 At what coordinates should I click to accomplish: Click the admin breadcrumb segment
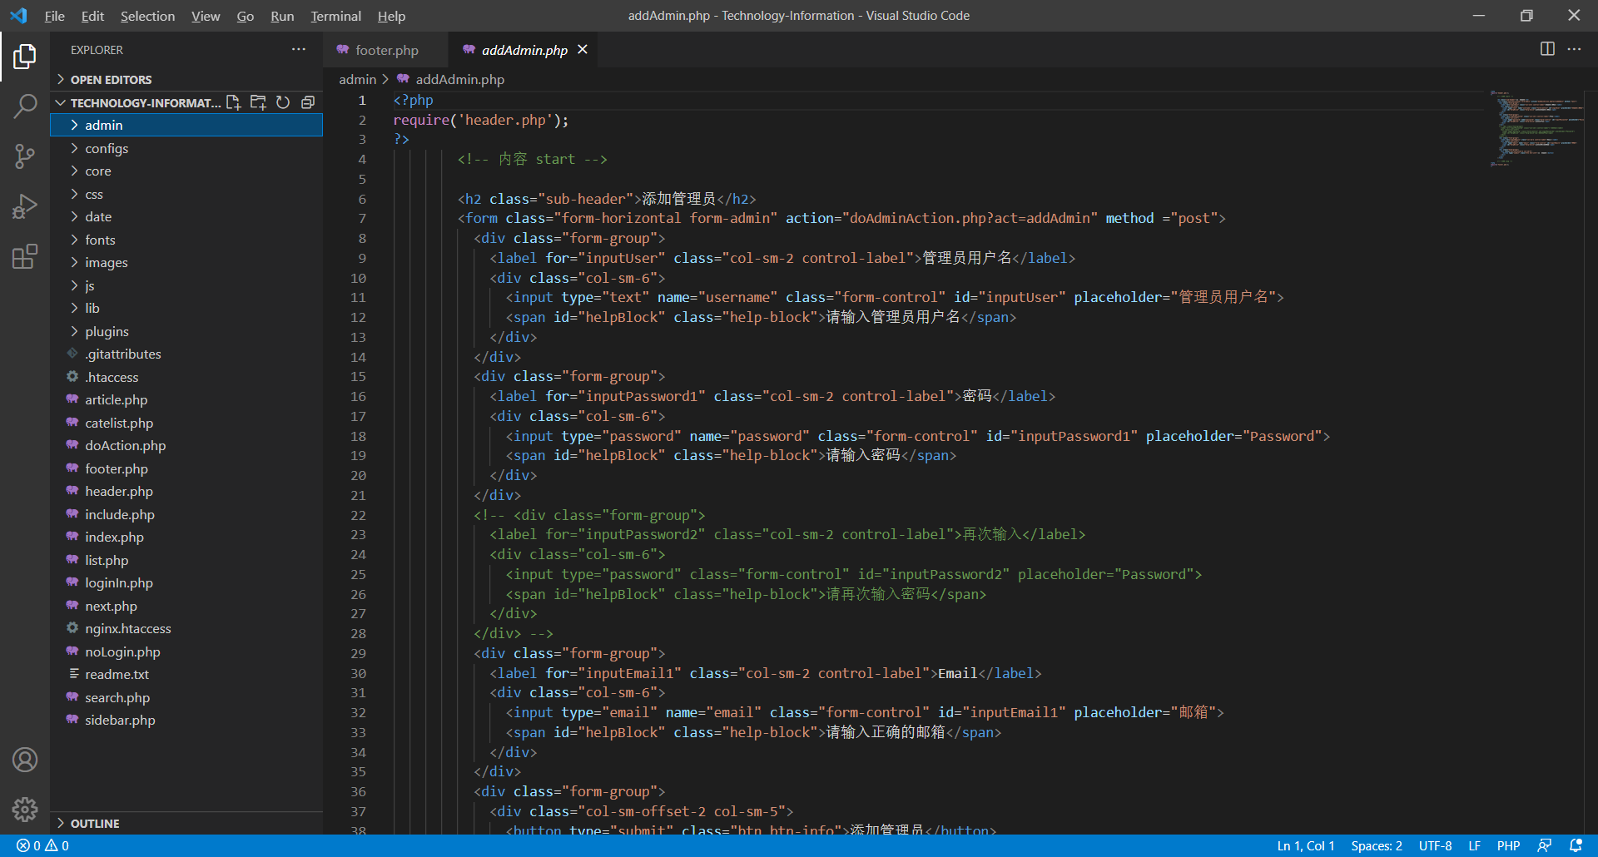click(357, 79)
